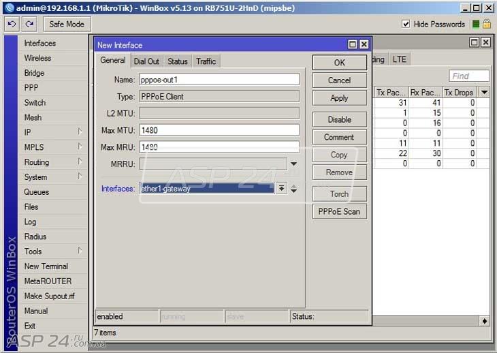Open the Log menu item
Screen dimensions: 497x353
[30, 222]
